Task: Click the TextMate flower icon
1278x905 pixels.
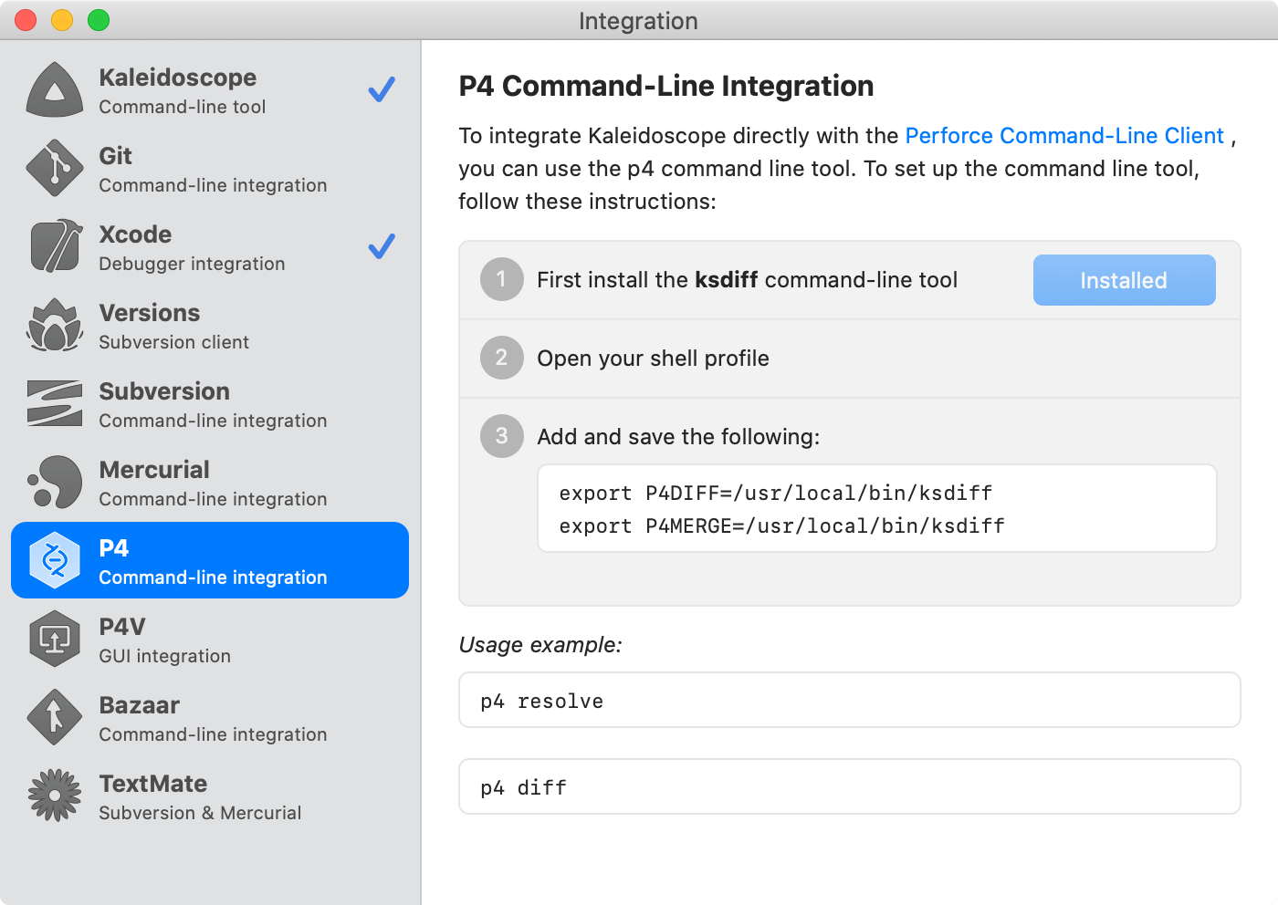Action: click(55, 796)
